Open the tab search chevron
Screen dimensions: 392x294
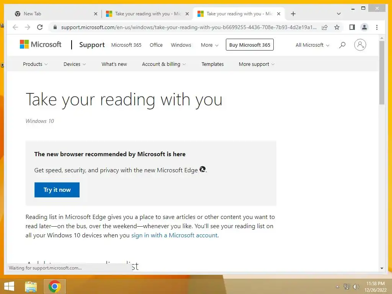point(339,14)
